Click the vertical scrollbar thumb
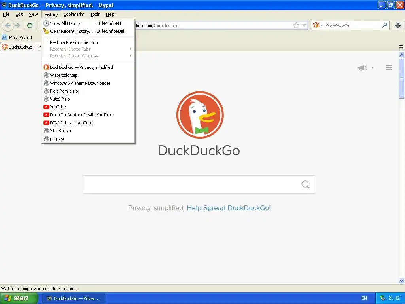Screen dimensions: 405x304 [401, 78]
